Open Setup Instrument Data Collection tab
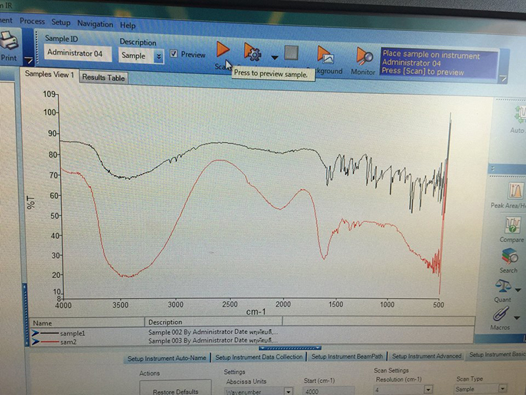This screenshot has height=395, width=526. [259, 357]
